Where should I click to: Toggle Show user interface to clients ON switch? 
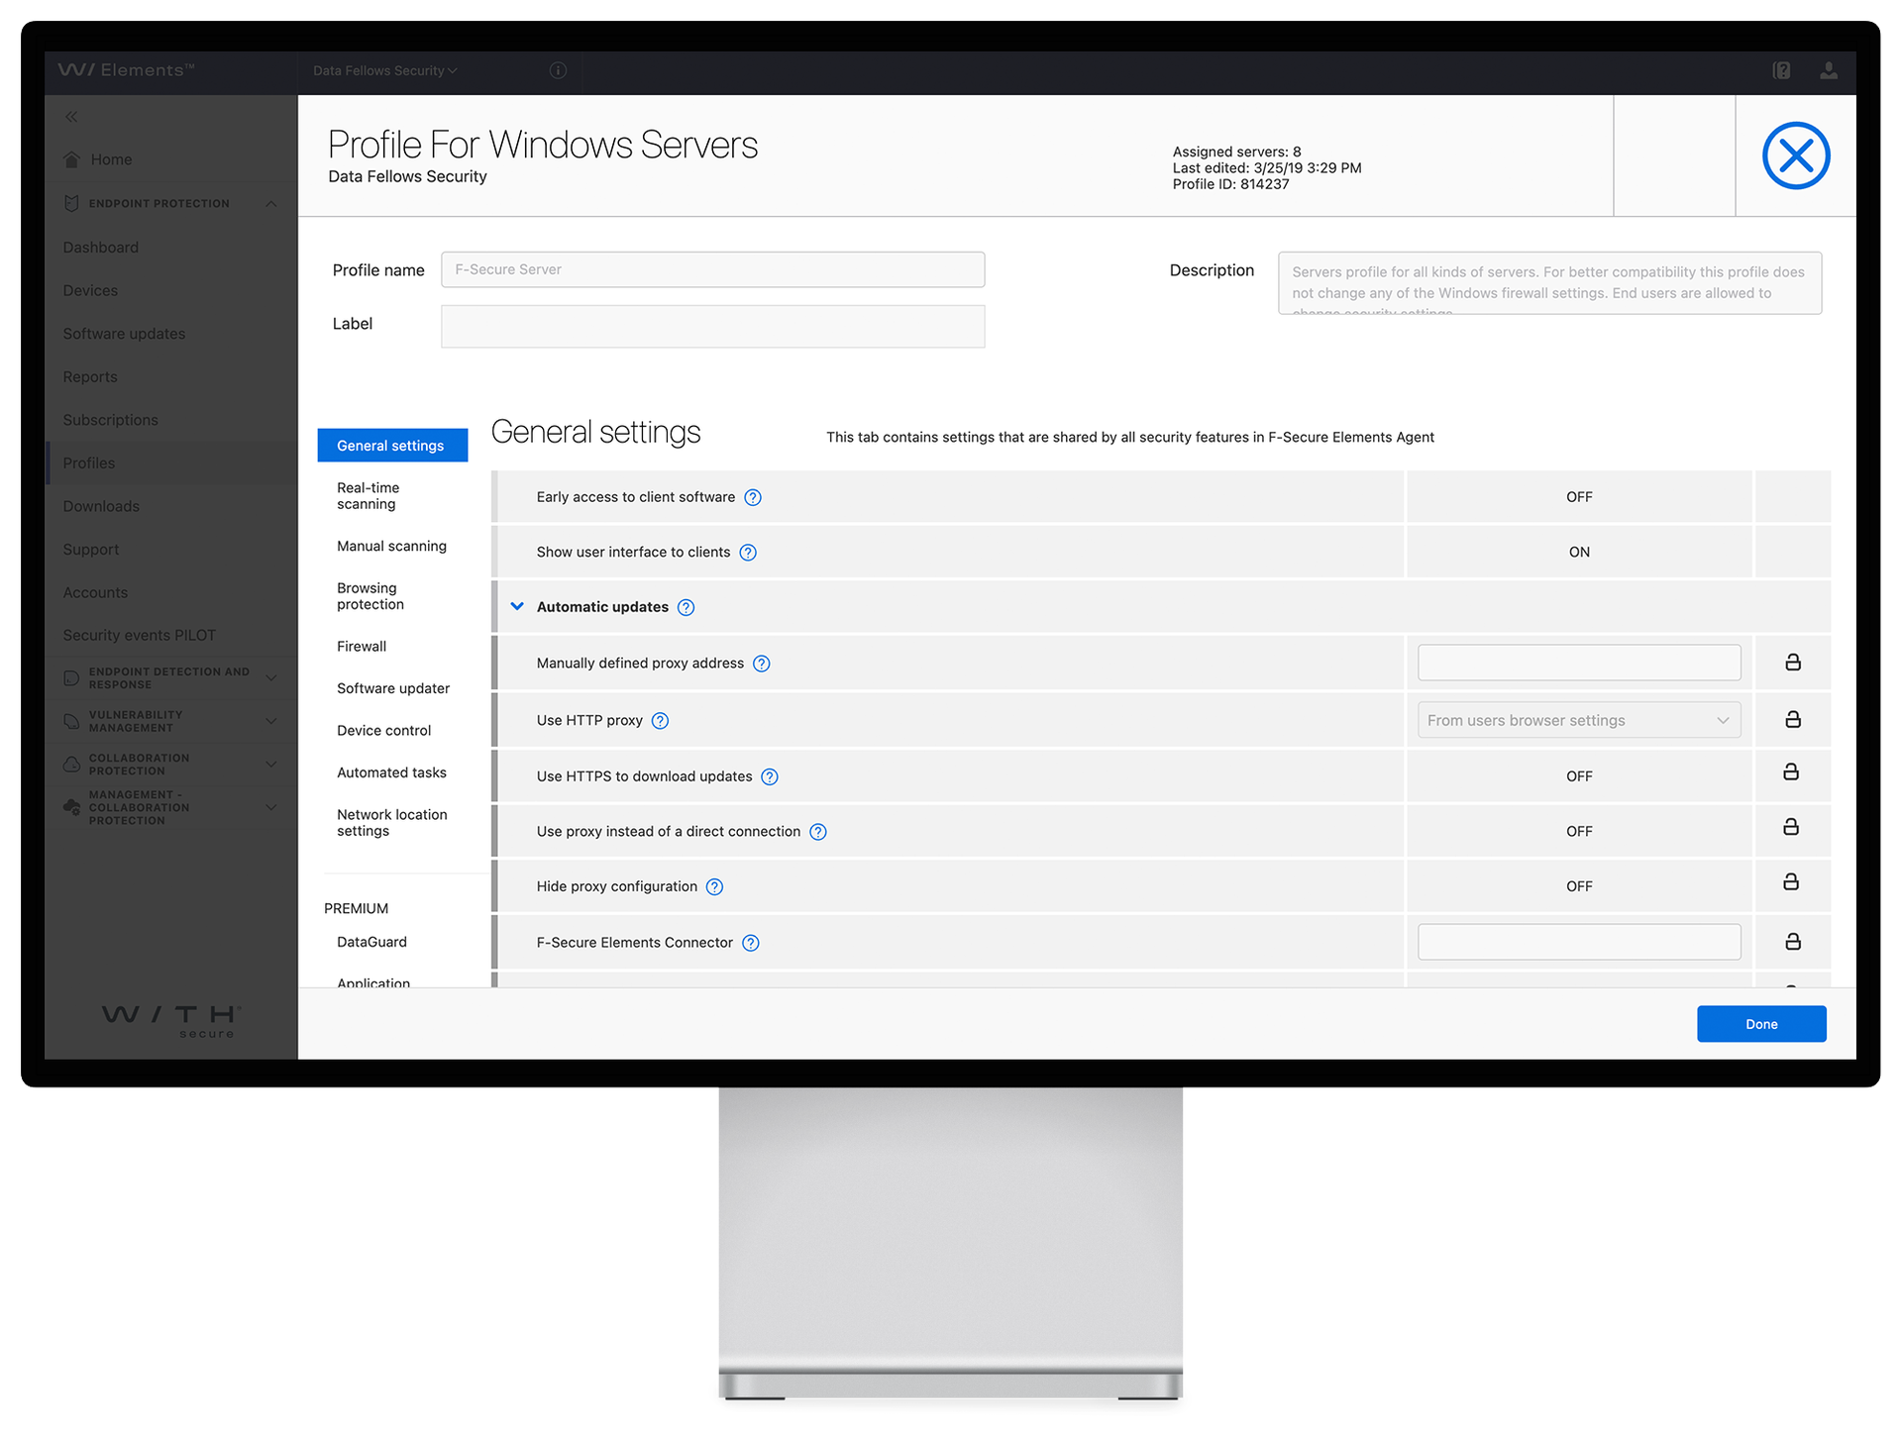click(1579, 553)
